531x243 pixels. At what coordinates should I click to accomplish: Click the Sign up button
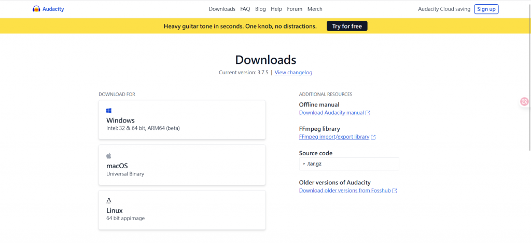point(486,9)
